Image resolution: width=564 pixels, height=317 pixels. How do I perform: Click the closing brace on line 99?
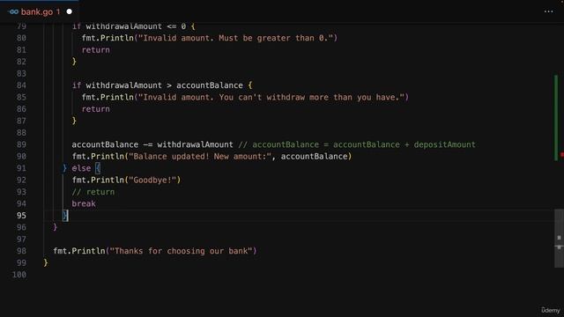pos(46,262)
